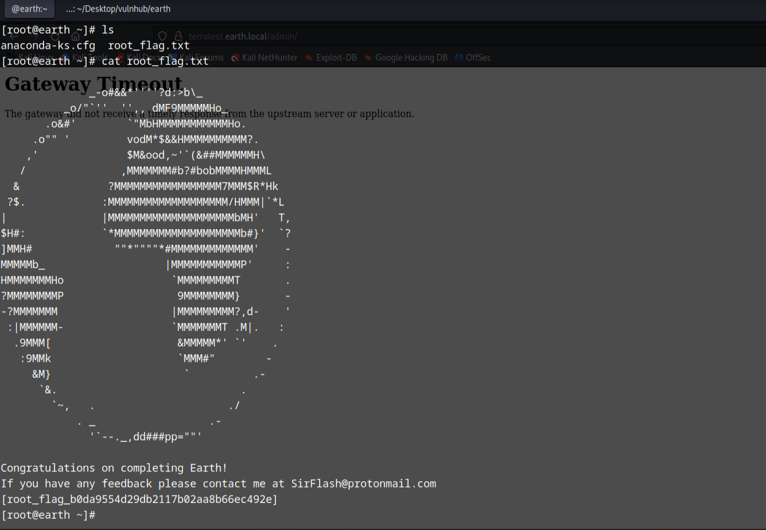Click the Exploit-DB bookmark favicon
The height and width of the screenshot is (530, 766).
[309, 57]
